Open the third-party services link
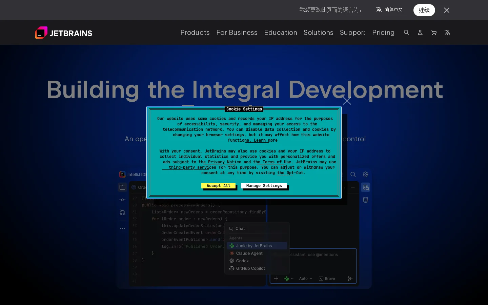Screen dimensions: 488x305 [x=192, y=167]
